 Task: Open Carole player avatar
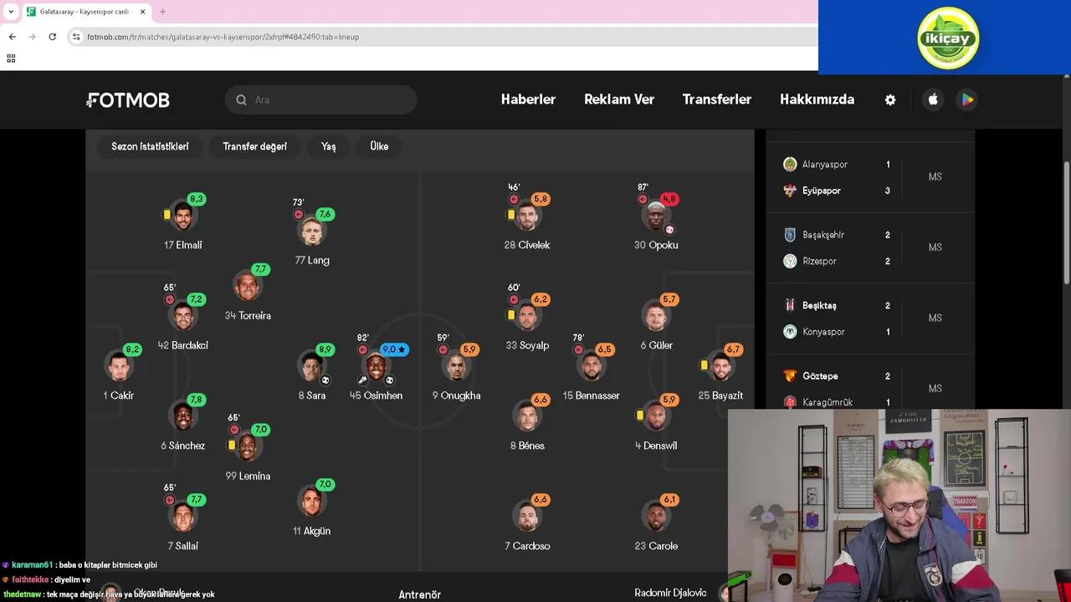tap(657, 518)
